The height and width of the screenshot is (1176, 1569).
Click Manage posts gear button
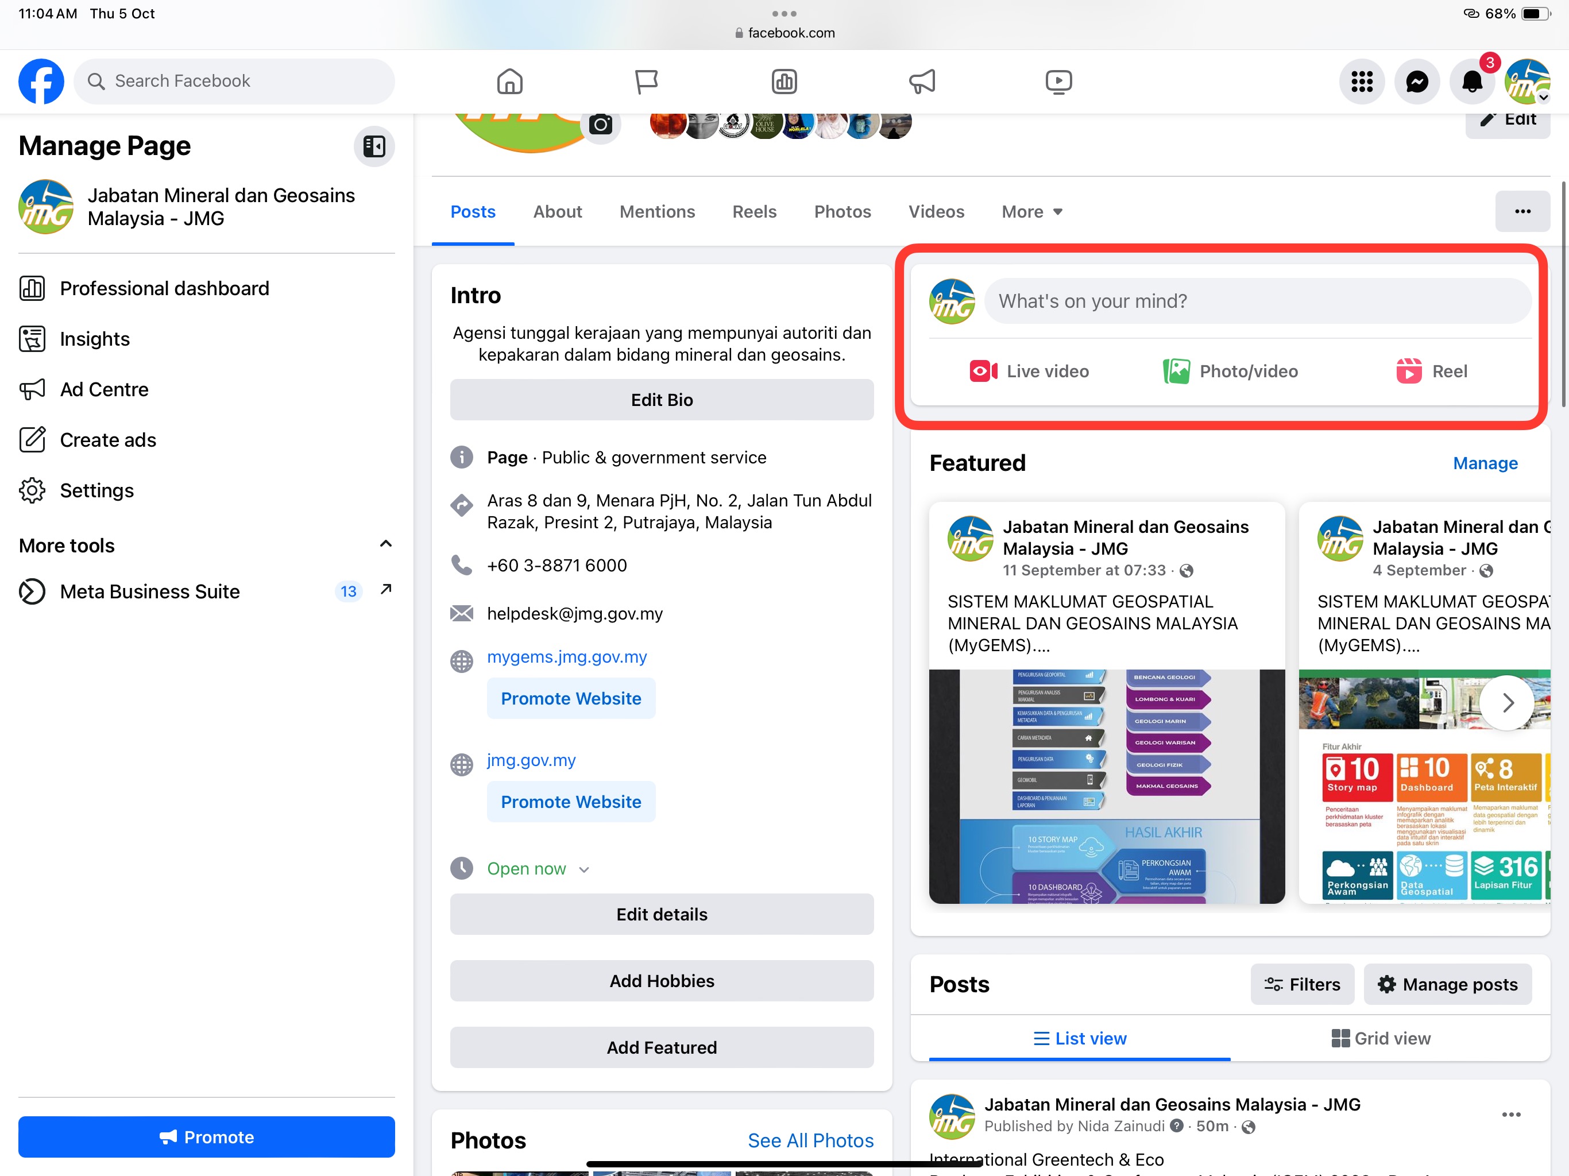pos(1447,984)
